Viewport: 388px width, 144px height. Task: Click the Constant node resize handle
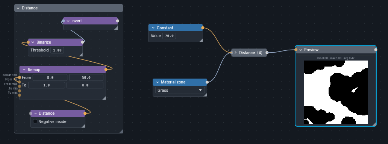pos(201,40)
